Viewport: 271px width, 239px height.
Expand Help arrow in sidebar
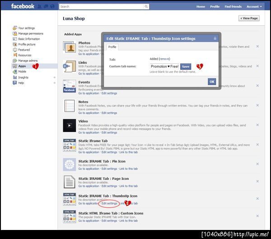[55, 83]
